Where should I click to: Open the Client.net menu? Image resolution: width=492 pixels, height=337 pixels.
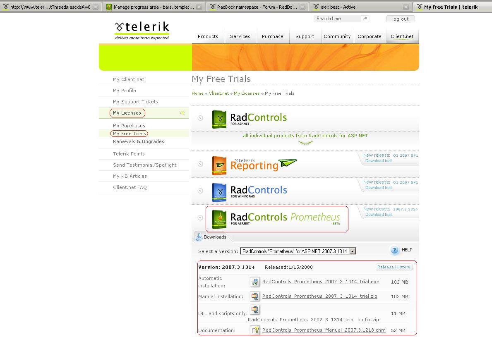(402, 36)
